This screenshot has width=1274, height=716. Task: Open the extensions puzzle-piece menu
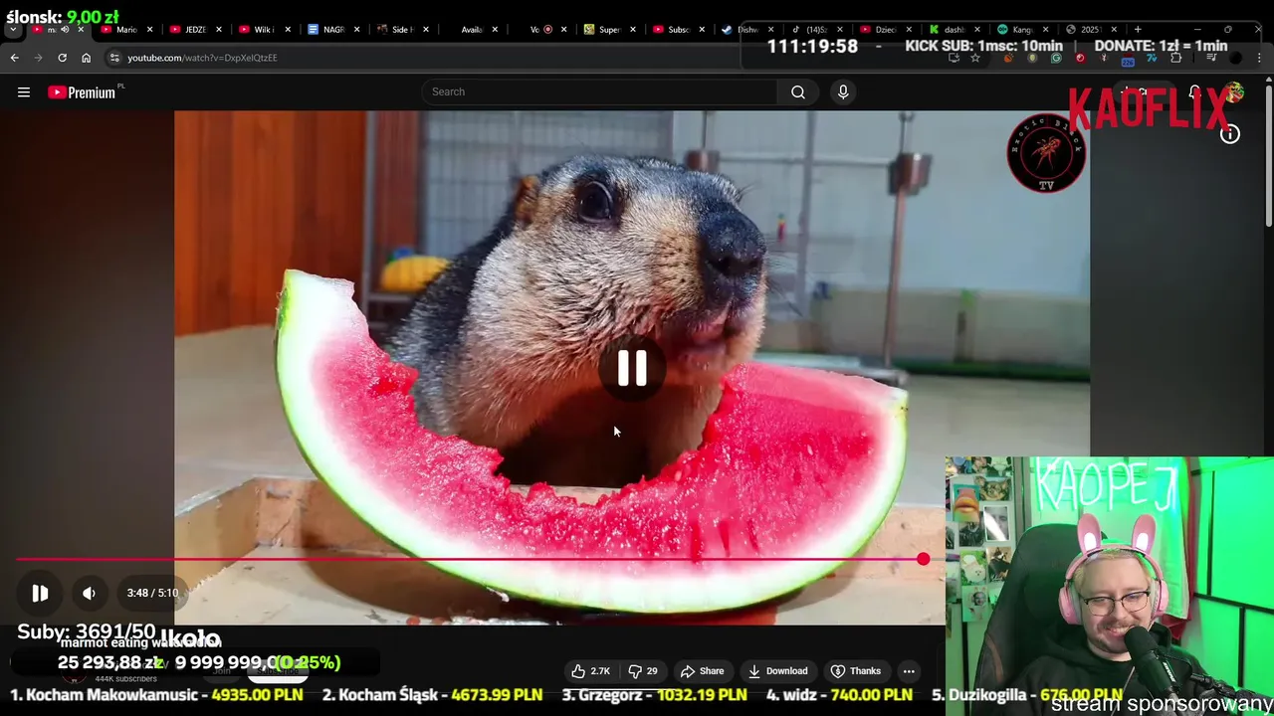(1175, 58)
